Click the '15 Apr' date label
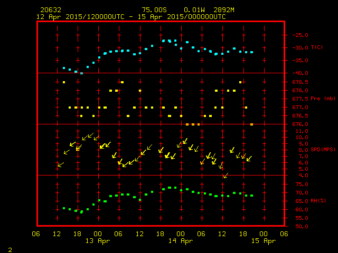Screen dimensions: 338x253 [x=264, y=241]
